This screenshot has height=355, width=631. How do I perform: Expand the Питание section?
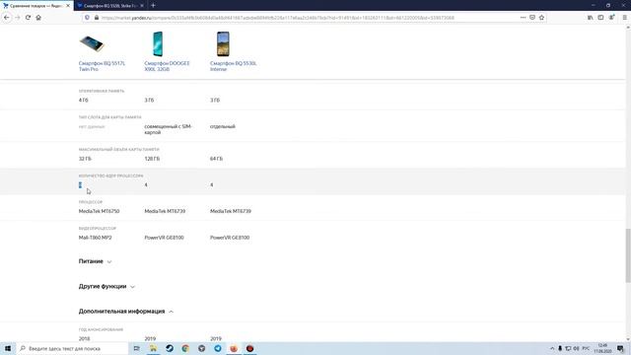95,261
